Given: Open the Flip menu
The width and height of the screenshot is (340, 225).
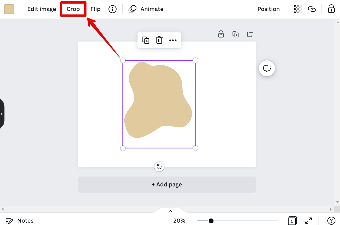Looking at the screenshot, I should (x=95, y=9).
